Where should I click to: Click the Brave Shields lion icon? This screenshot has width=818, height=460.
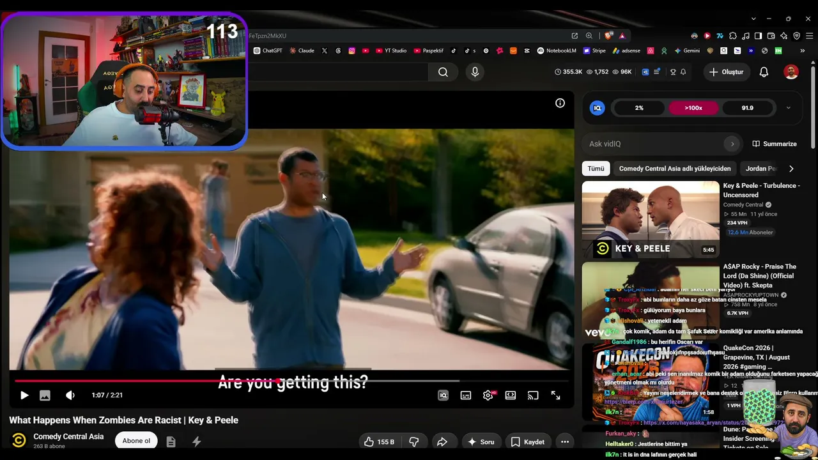point(608,36)
